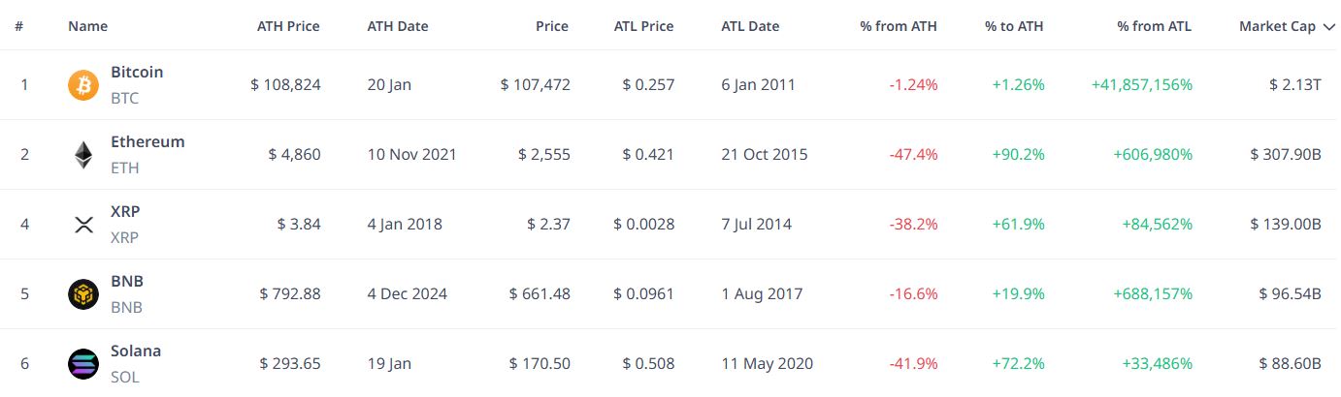This screenshot has height=397, width=1341.
Task: Sort by % from ATH header
Action: (899, 26)
